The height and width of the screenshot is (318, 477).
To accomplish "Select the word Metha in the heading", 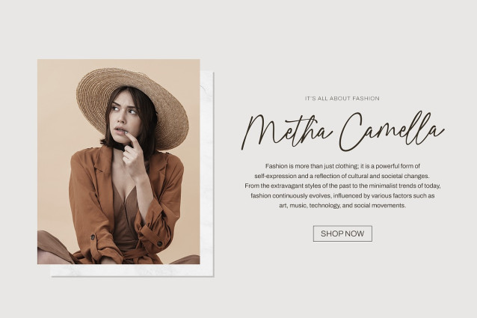I will (x=286, y=132).
